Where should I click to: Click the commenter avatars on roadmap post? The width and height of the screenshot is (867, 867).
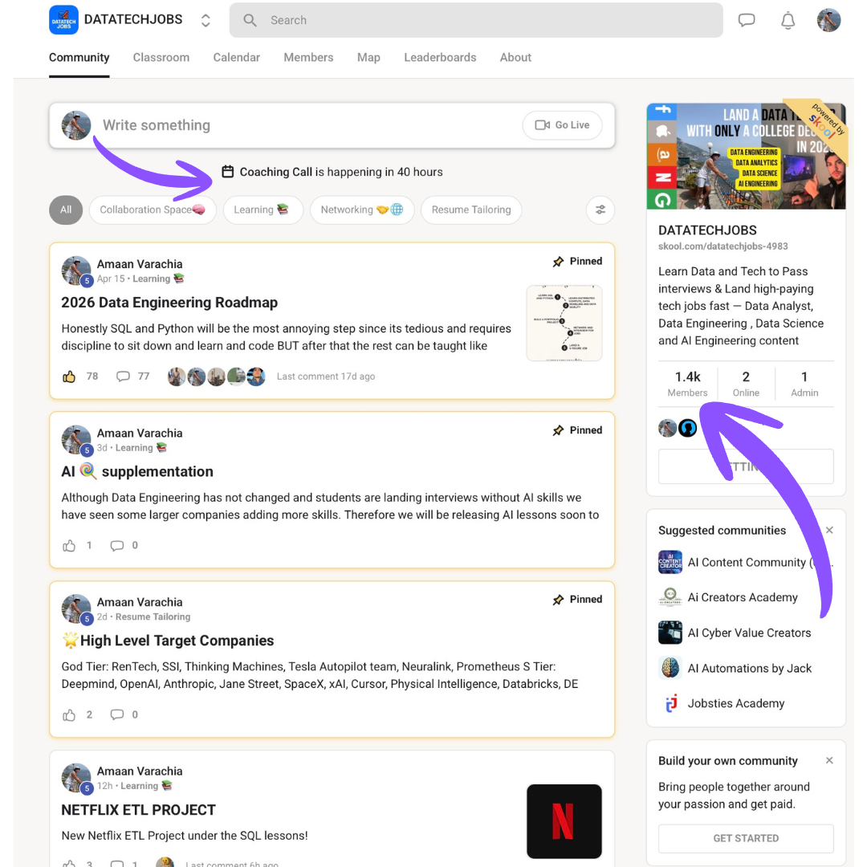pos(216,377)
